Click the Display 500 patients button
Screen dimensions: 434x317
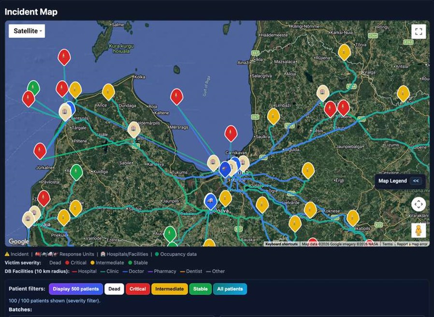click(75, 289)
